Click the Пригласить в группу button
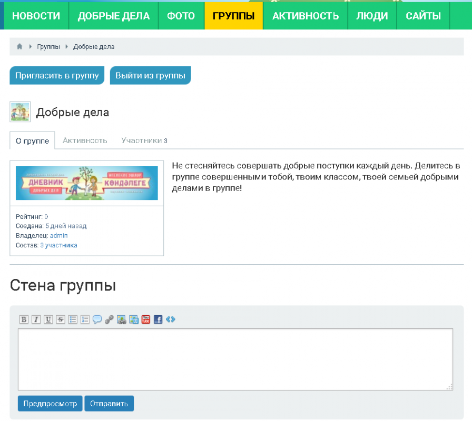Image resolution: width=472 pixels, height=421 pixels. tap(57, 75)
